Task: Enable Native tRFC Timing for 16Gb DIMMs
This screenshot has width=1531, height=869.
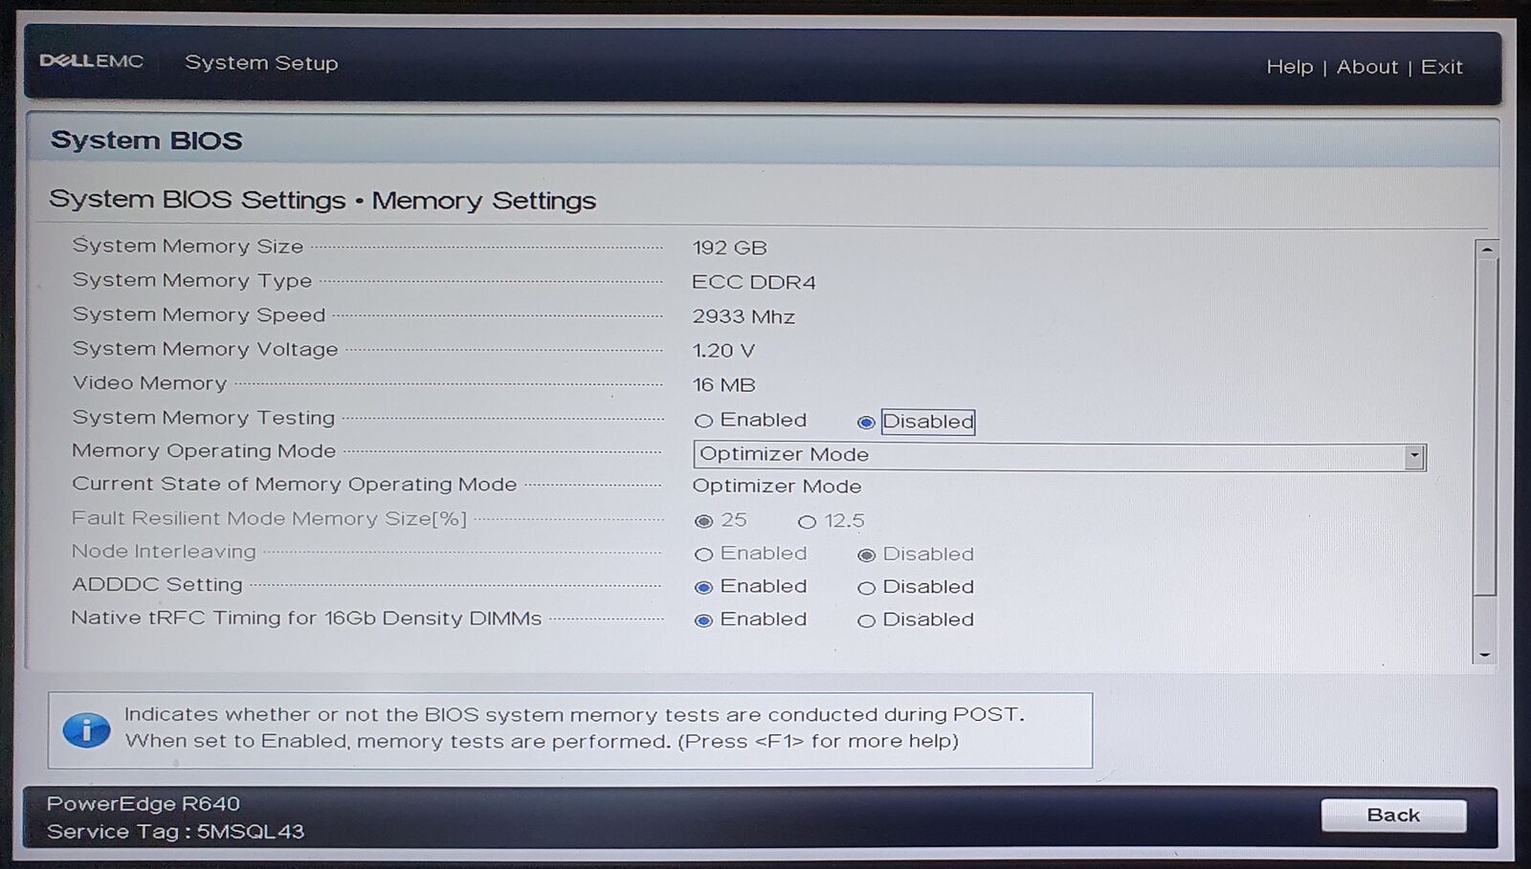Action: click(x=704, y=620)
